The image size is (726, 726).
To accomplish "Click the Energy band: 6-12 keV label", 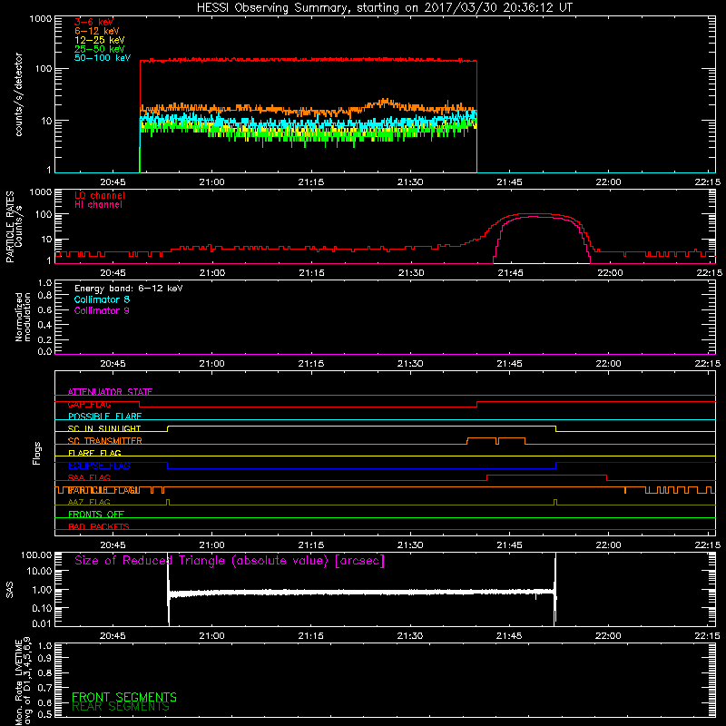I will (x=128, y=289).
